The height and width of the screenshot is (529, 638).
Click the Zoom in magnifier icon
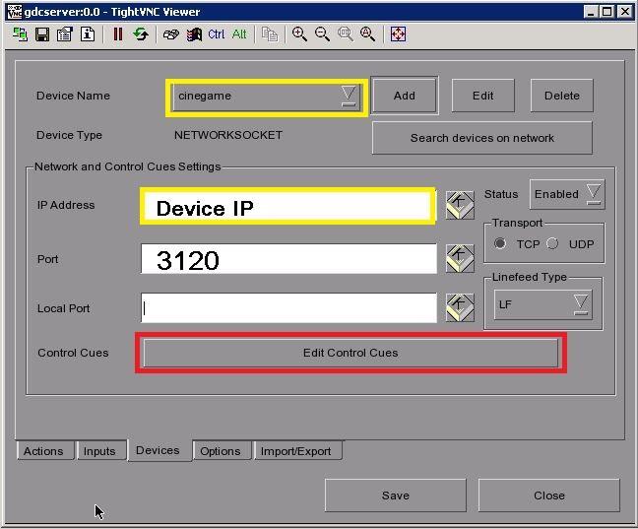[x=299, y=34]
